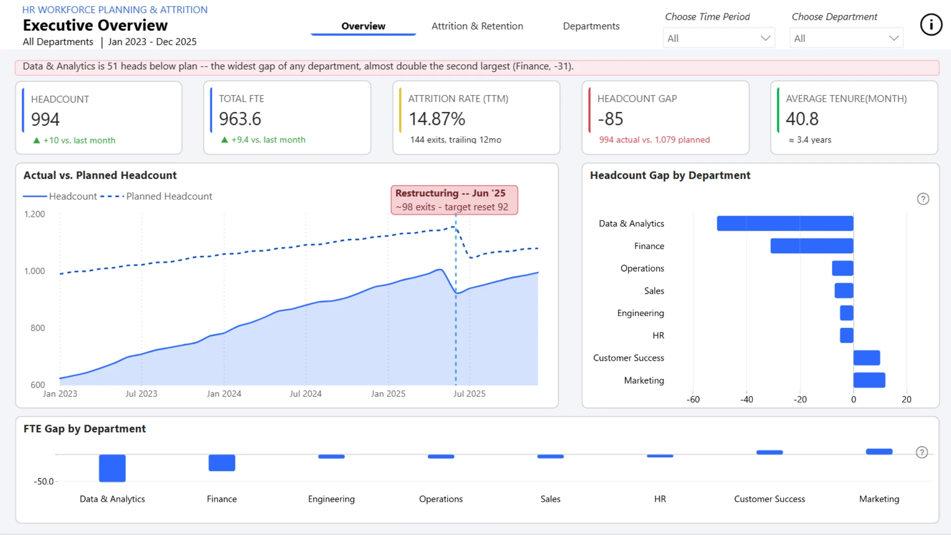The height and width of the screenshot is (535, 951).
Task: Click the Jul 2025 x-axis label
Action: coord(469,394)
